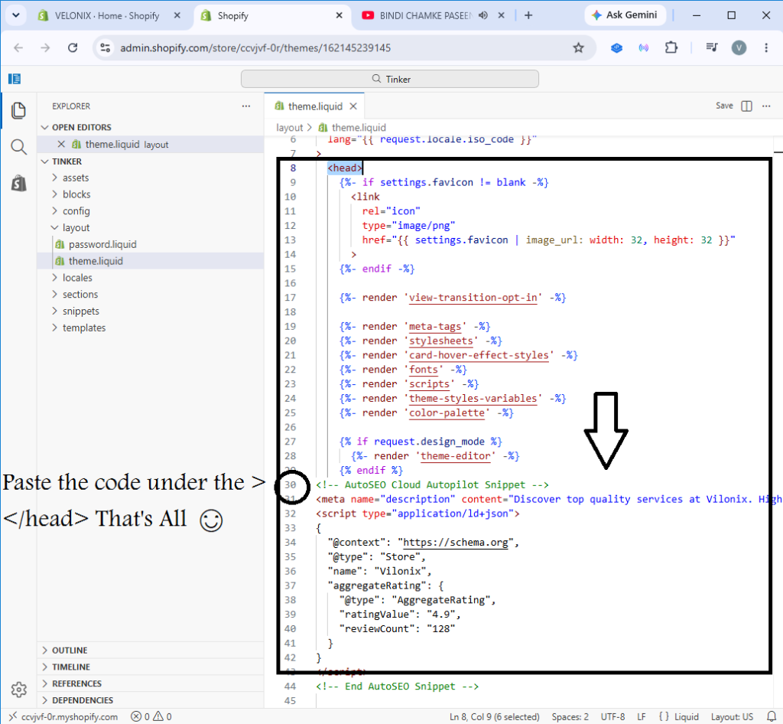Image resolution: width=783 pixels, height=724 pixels.
Task: Click Layout: US in status bar
Action: pos(732,716)
